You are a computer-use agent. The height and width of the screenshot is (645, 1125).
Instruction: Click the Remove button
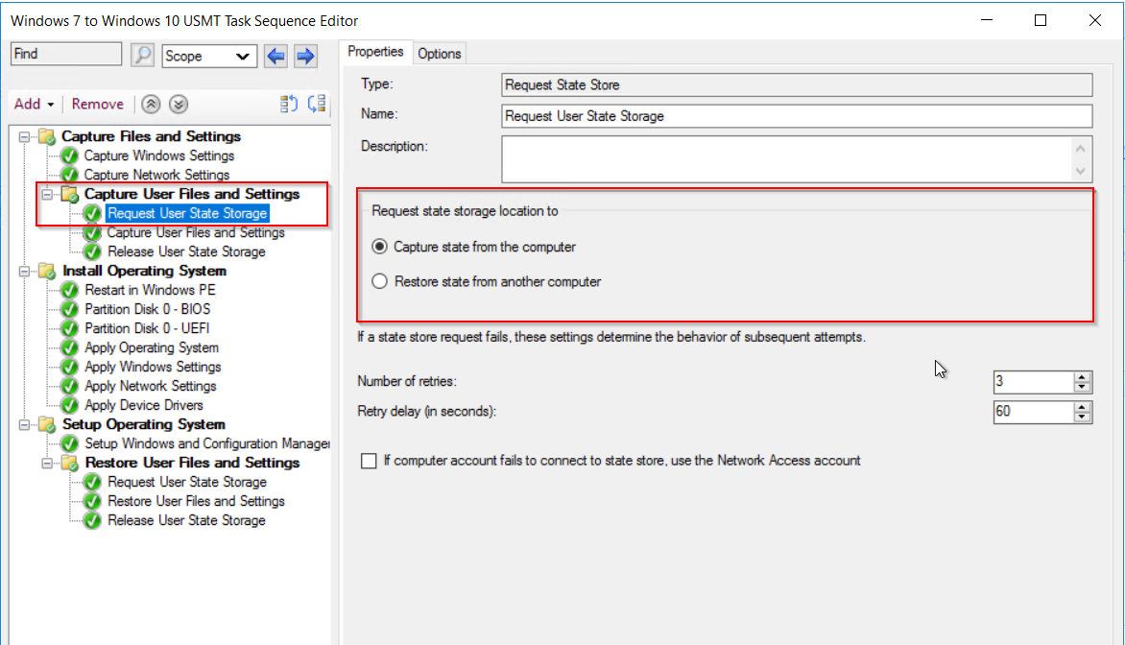(x=98, y=105)
